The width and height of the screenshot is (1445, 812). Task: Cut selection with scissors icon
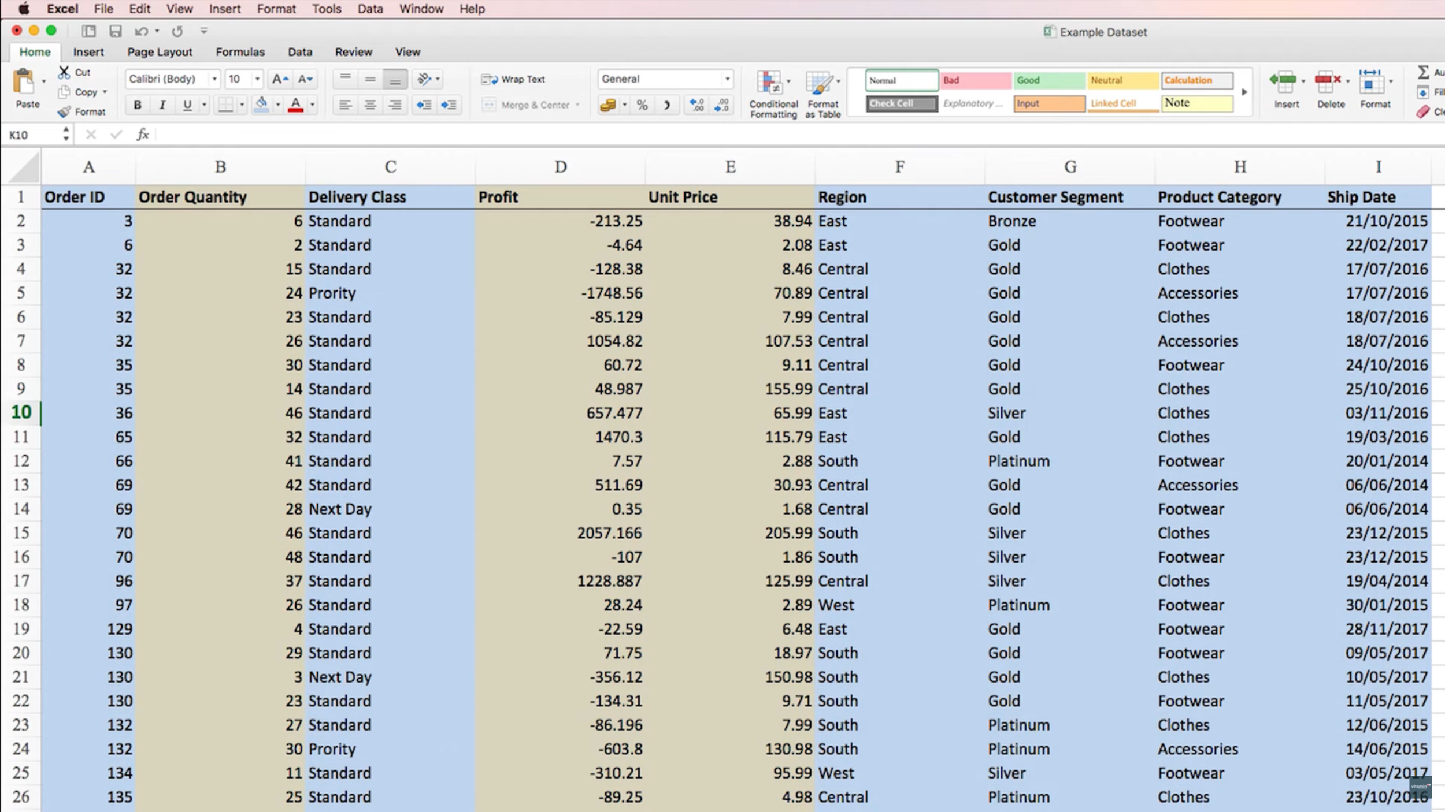tap(64, 72)
